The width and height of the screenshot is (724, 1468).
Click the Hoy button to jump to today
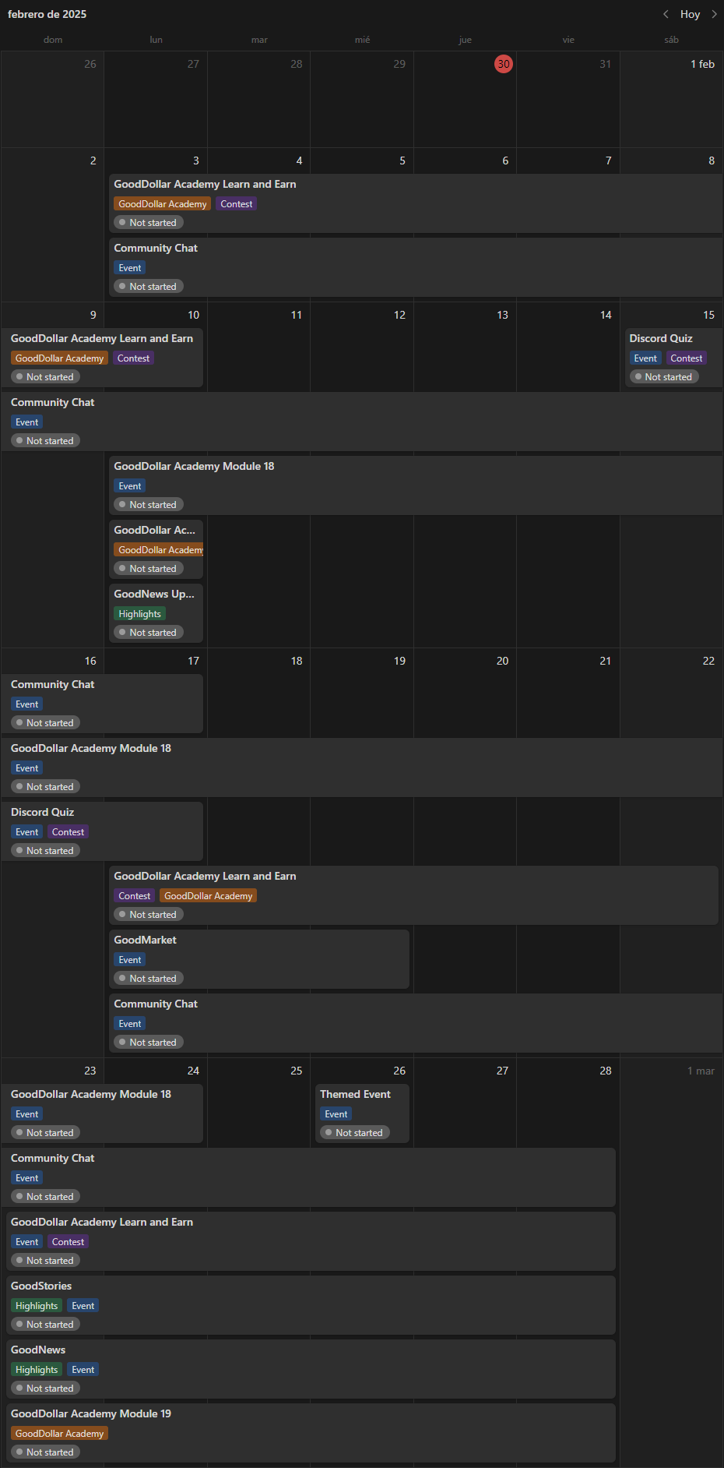690,14
